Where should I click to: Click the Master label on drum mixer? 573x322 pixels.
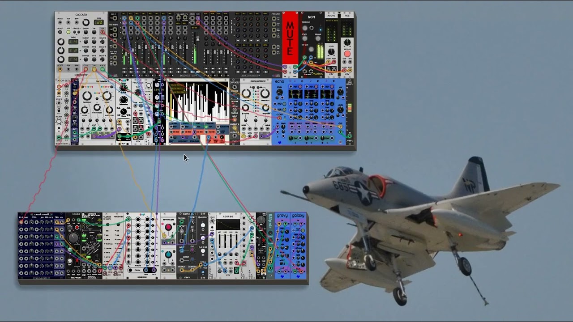coord(137,270)
